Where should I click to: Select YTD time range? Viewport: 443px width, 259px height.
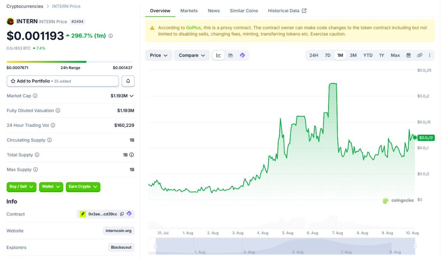click(x=368, y=55)
